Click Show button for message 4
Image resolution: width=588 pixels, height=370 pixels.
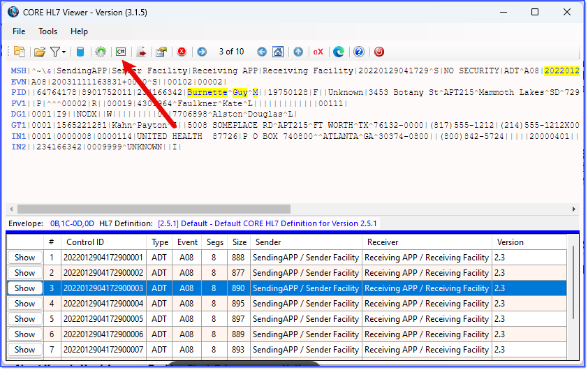(24, 304)
